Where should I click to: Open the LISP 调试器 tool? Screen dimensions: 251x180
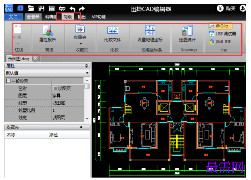[x=223, y=34]
